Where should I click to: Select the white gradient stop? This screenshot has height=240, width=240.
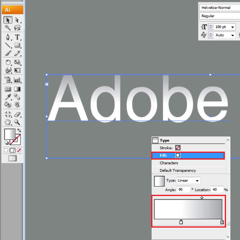(x=181, y=222)
